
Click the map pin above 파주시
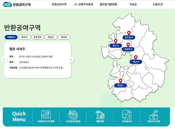(x=116, y=41)
